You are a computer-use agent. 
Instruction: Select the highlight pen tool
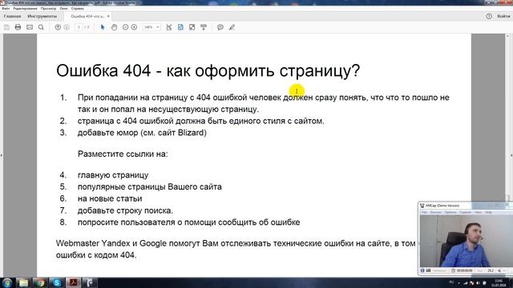click(x=232, y=27)
